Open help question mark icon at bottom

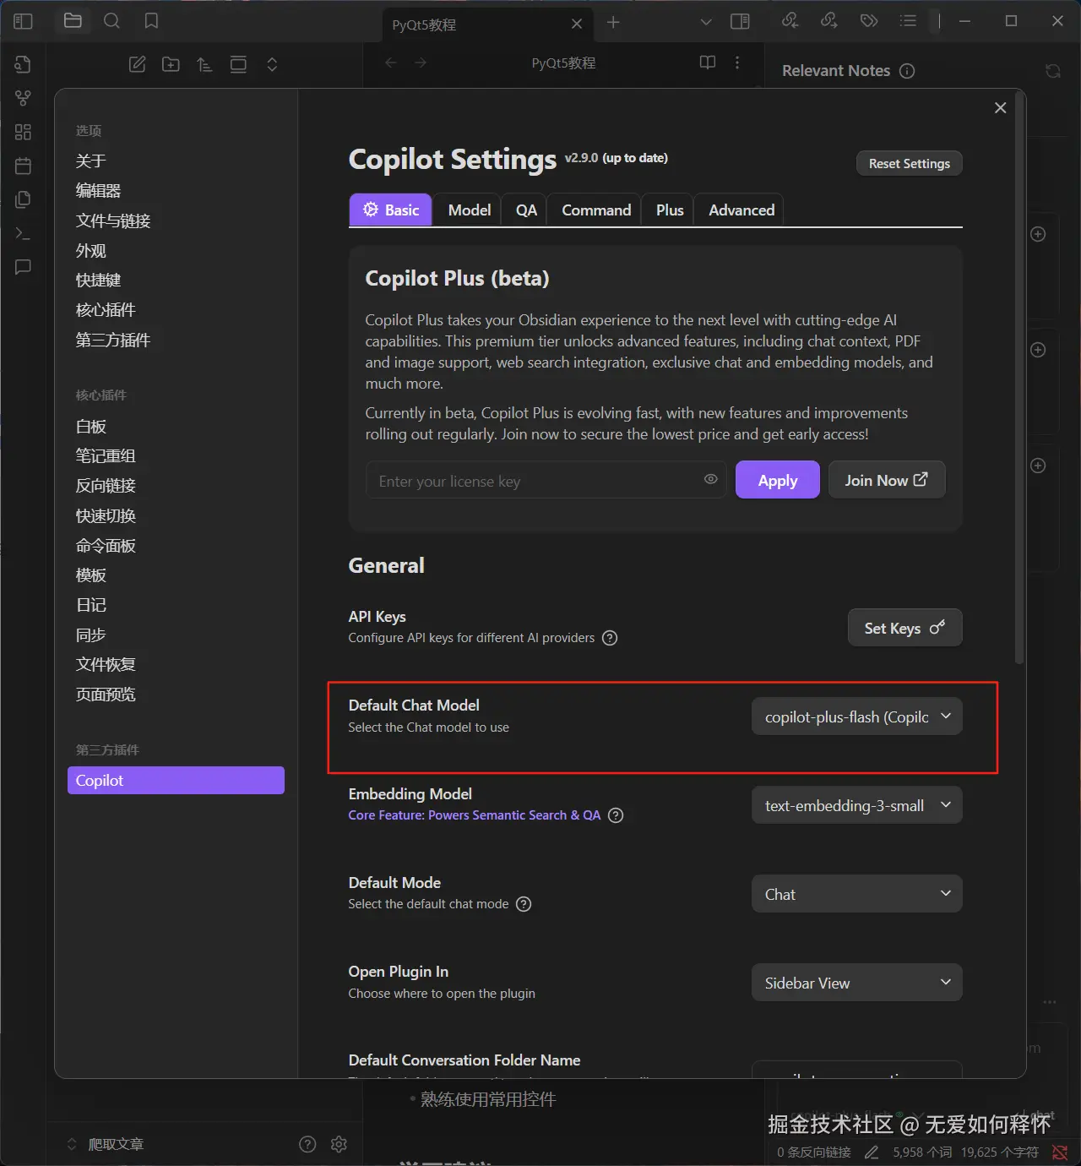(x=307, y=1144)
